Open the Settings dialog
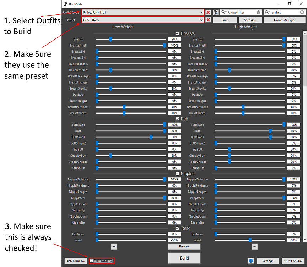 tap(268, 261)
